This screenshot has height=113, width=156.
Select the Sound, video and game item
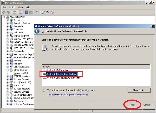24,98
